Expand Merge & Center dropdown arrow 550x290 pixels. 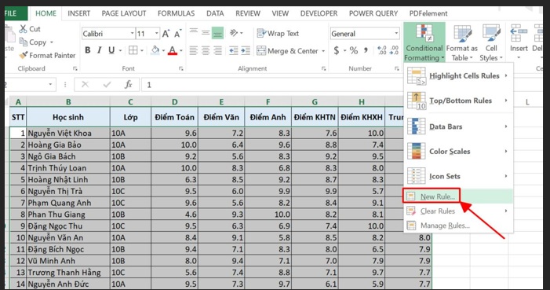pos(323,51)
